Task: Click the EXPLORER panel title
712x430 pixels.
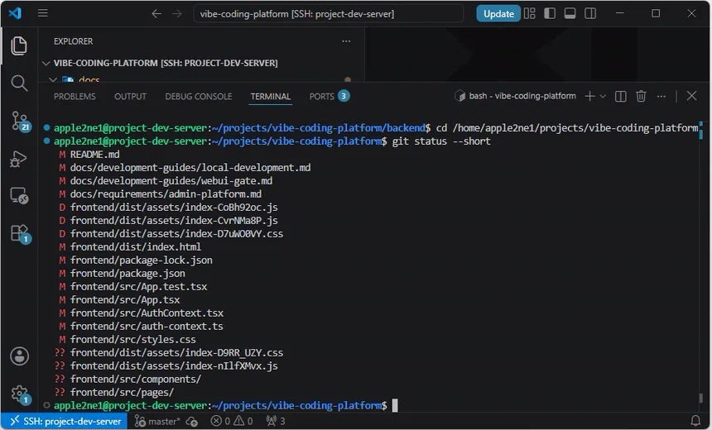Action: (x=73, y=41)
